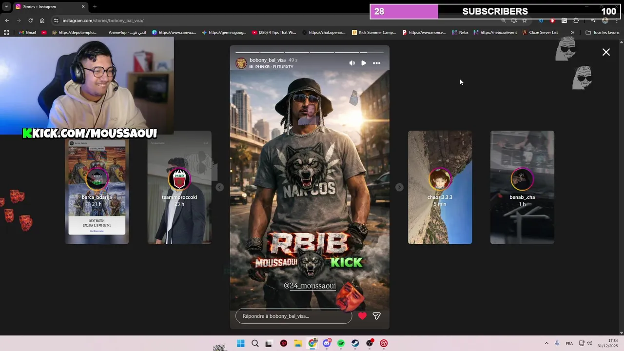Screen dimensions: 624x351
Task: Open the PHNKR · FUTURXTY music link
Action: [x=272, y=67]
